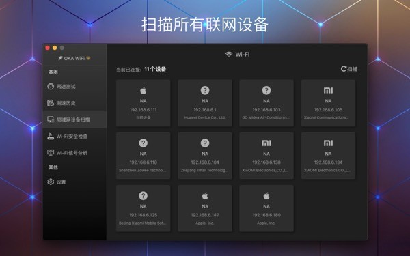Image resolution: width=410 pixels, height=256 pixels.
Task: Click the 当前设备 label
Action: [143, 118]
